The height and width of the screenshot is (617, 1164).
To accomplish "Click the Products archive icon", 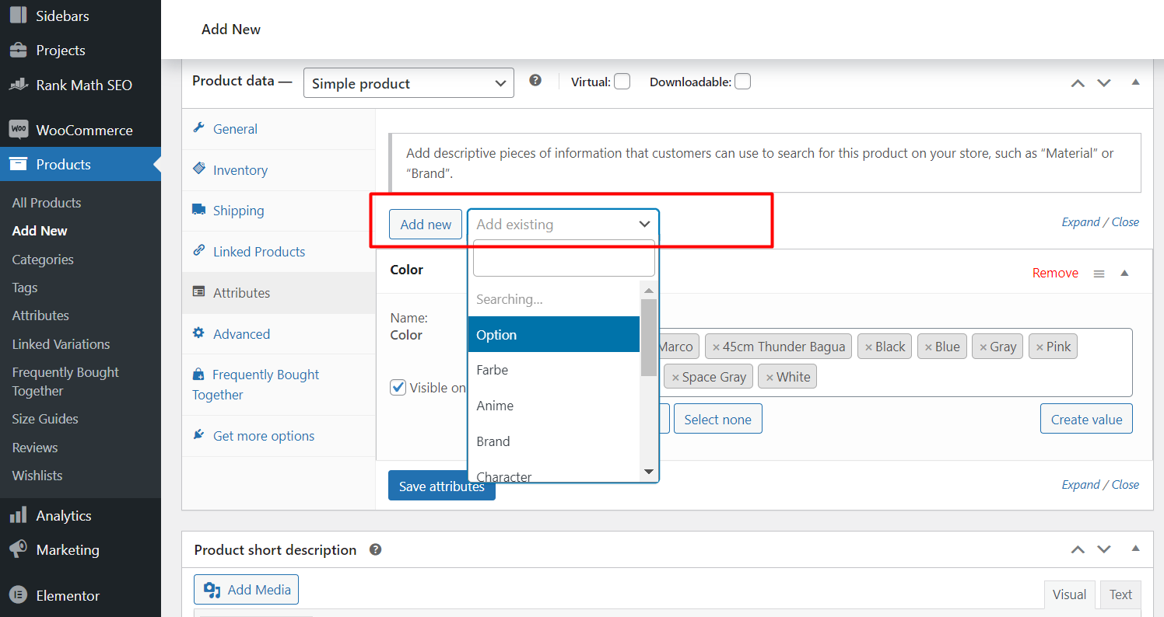I will [x=19, y=164].
